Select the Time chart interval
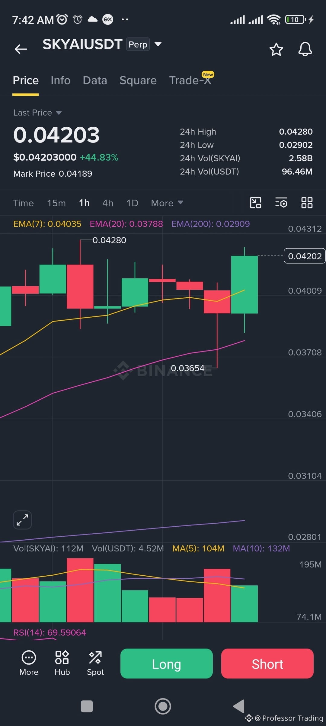 point(23,203)
